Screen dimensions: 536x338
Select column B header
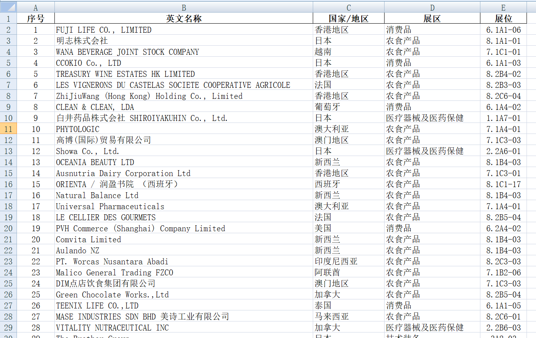[x=184, y=7]
